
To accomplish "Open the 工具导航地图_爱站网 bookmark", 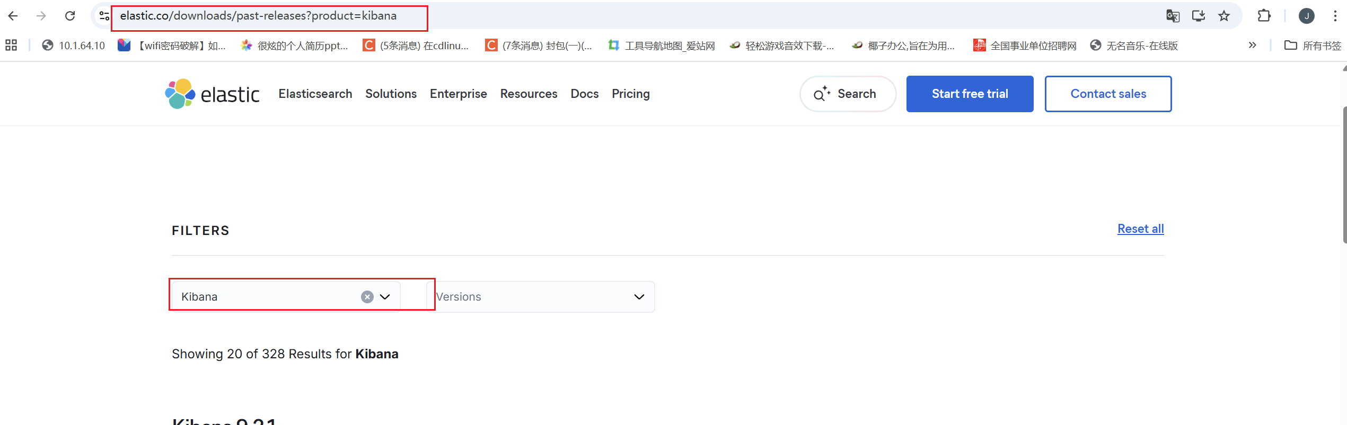I will pos(662,46).
